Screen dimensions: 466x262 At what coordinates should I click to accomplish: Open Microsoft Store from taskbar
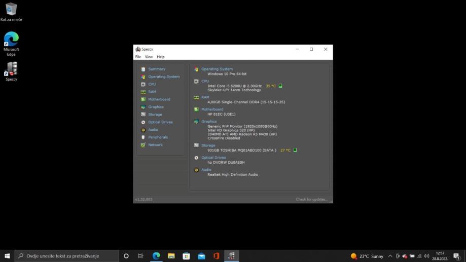pyautogui.click(x=186, y=256)
